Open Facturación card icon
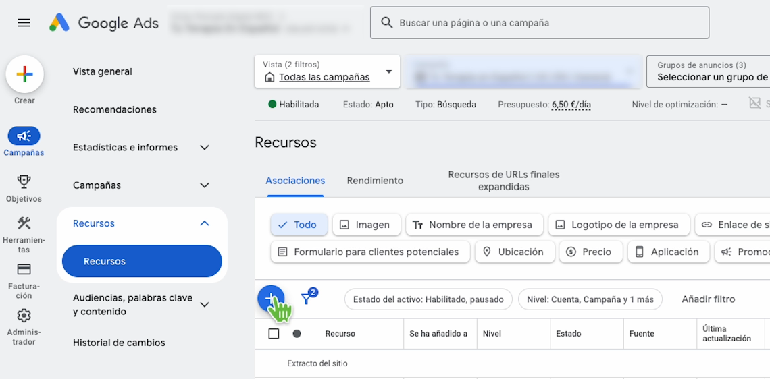Viewport: 770px width, 379px height. pyautogui.click(x=24, y=269)
